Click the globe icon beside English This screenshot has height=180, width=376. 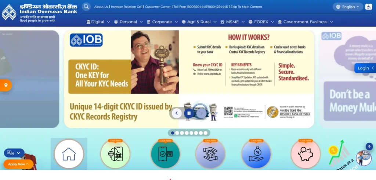point(338,7)
